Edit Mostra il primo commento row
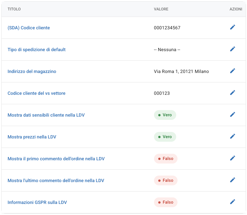The height and width of the screenshot is (215, 247). click(233, 158)
